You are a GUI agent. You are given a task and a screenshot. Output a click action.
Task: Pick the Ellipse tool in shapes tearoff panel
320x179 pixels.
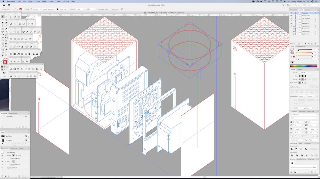(18, 39)
